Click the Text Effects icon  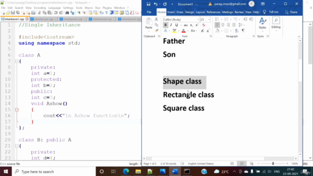coord(165,31)
